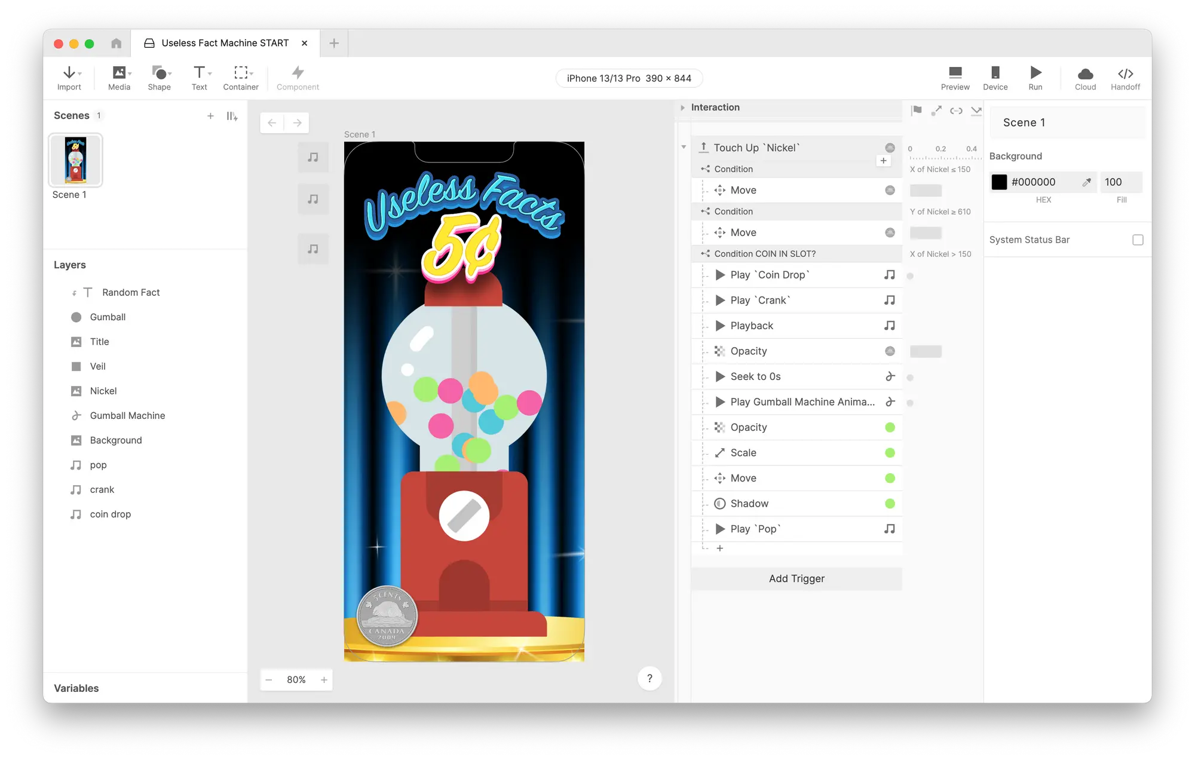Screen dimensions: 1195x760
Task: Click the Import tool icon
Action: [69, 73]
